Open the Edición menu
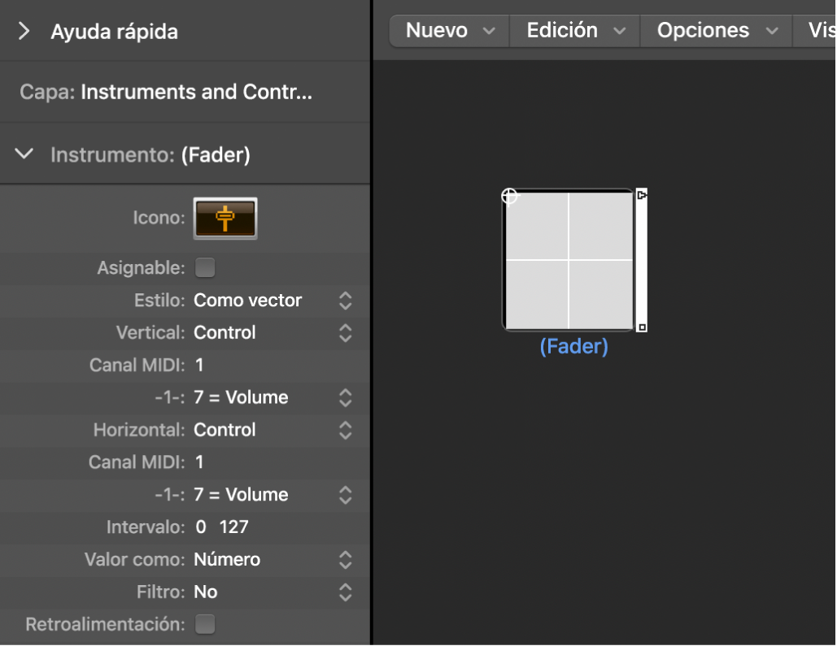Viewport: 837px width, 646px height. 573,30
